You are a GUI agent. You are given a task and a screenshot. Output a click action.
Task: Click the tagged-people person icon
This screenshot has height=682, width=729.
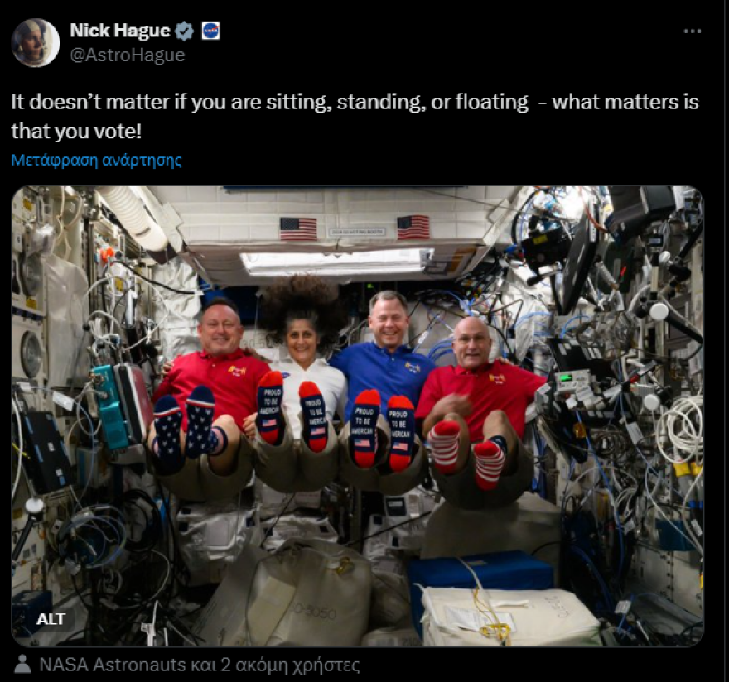22,665
